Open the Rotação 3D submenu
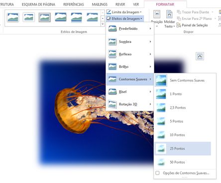Image resolution: width=221 pixels, height=183 pixels. point(130,104)
